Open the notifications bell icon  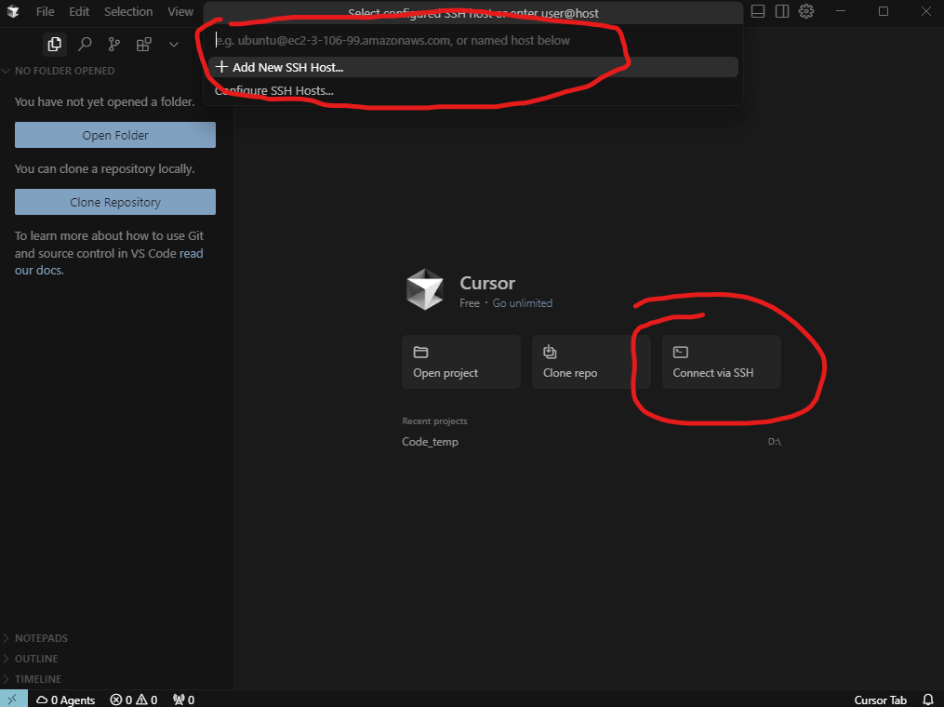(x=927, y=700)
